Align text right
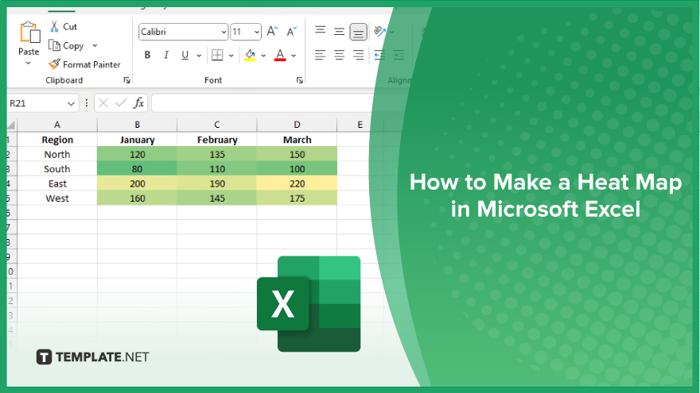The height and width of the screenshot is (393, 700). click(x=358, y=55)
